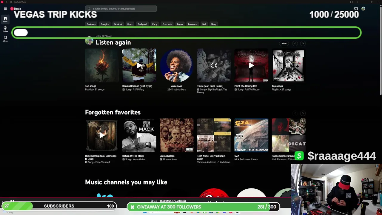Click Forgotten favorites heading
The image size is (382, 215).
point(113,112)
